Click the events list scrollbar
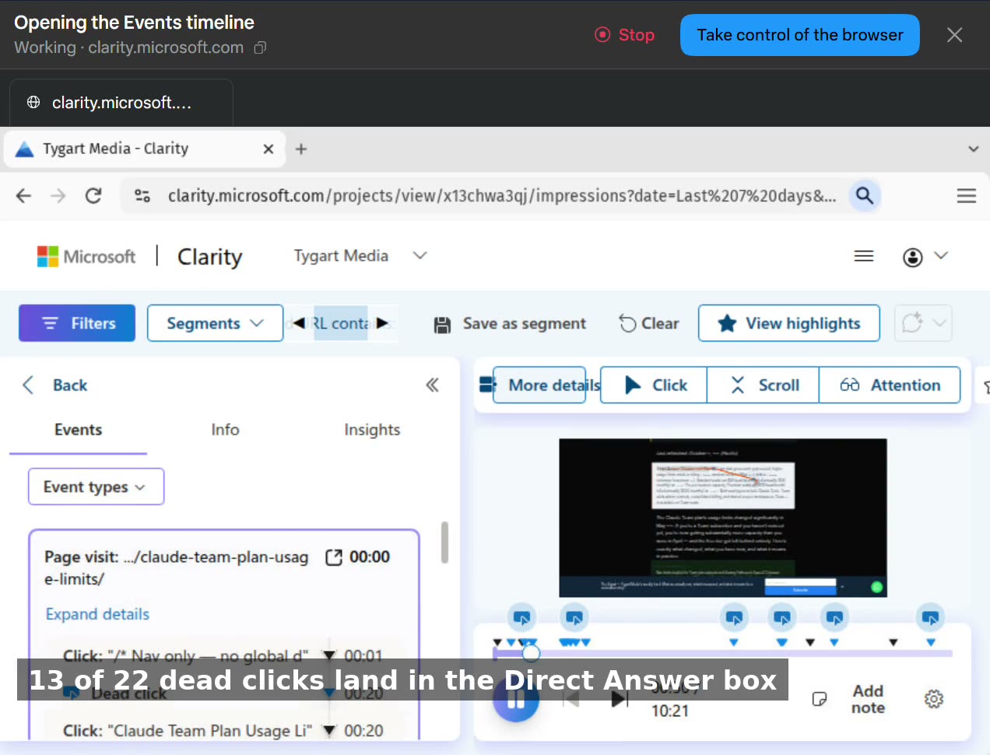Viewport: 990px width, 755px height. pyautogui.click(x=444, y=543)
